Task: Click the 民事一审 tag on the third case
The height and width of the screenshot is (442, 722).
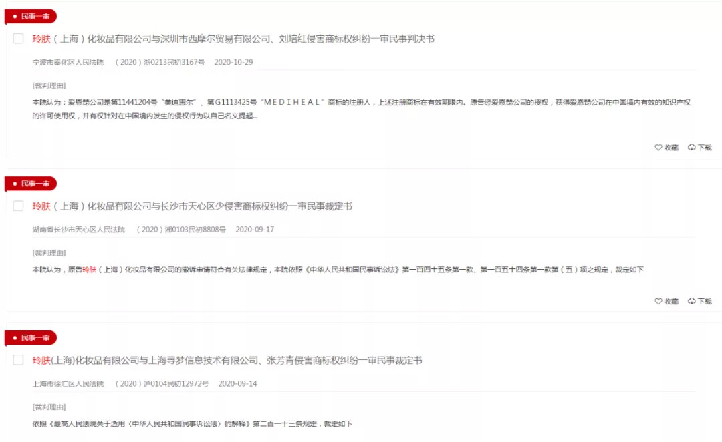Action: [30, 338]
